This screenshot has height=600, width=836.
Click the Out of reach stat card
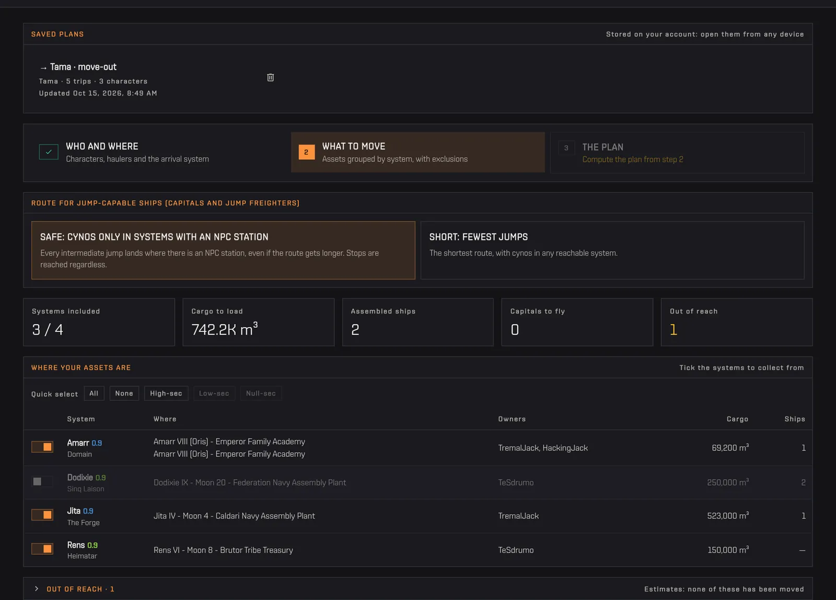pyautogui.click(x=737, y=322)
